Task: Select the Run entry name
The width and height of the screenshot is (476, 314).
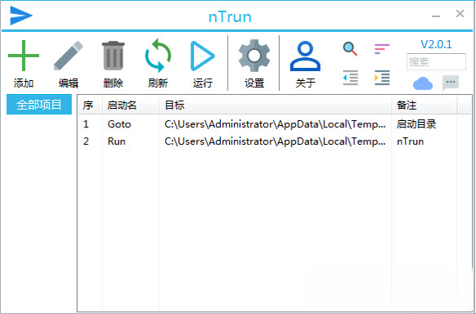Action: tap(117, 141)
